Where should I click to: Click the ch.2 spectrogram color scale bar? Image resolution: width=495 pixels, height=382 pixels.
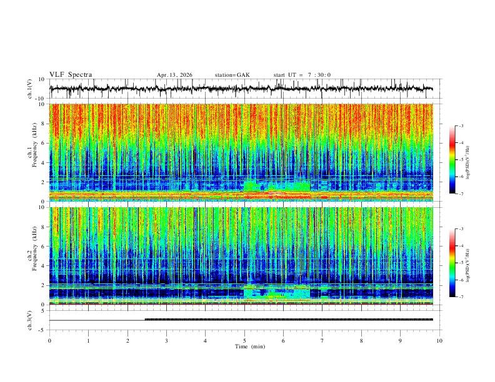pos(452,263)
